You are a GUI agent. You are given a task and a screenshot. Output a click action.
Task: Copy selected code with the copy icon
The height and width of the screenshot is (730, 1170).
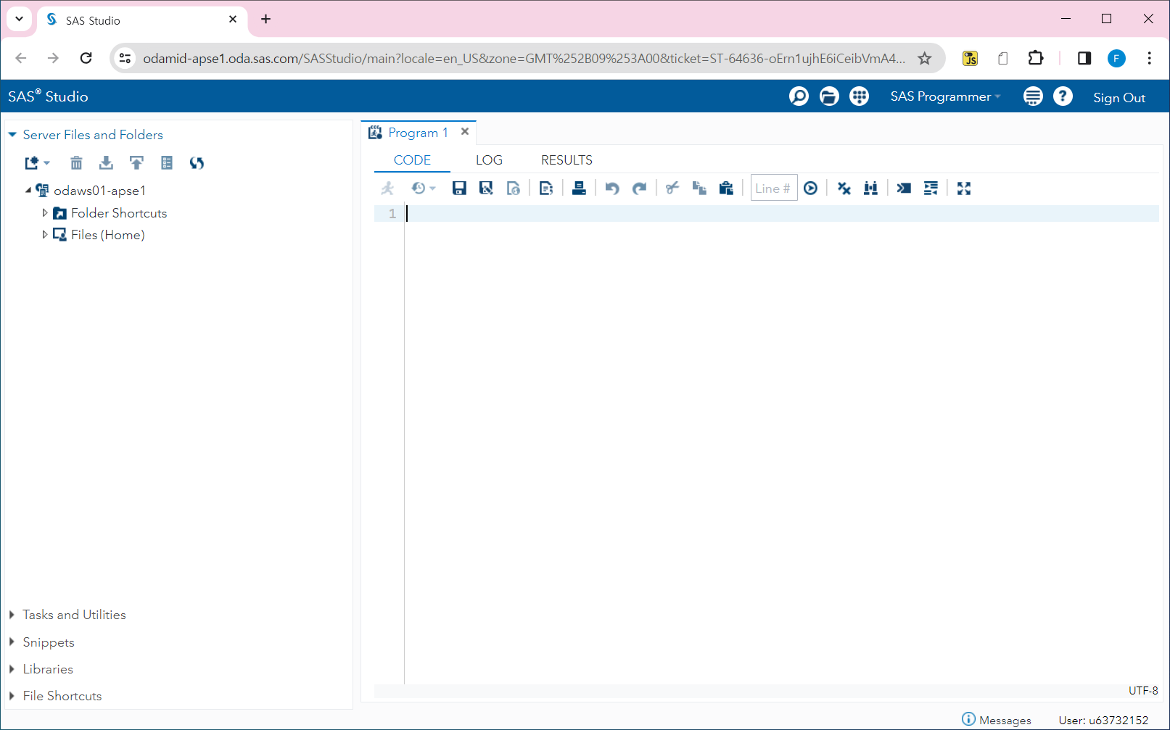click(699, 188)
